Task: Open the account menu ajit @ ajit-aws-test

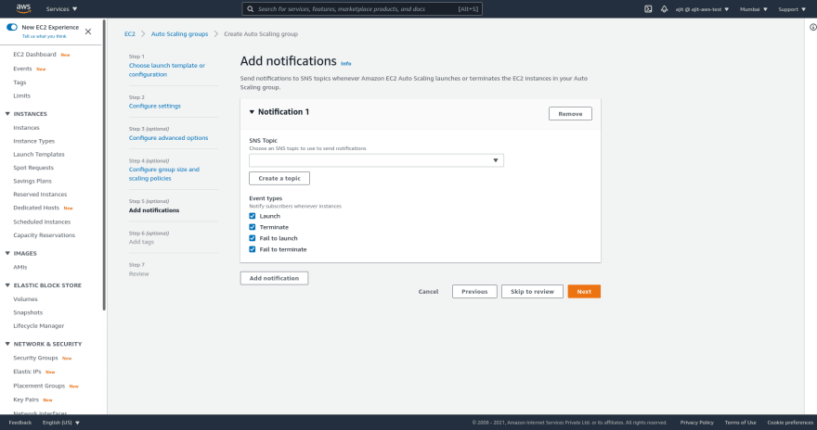Action: point(702,9)
